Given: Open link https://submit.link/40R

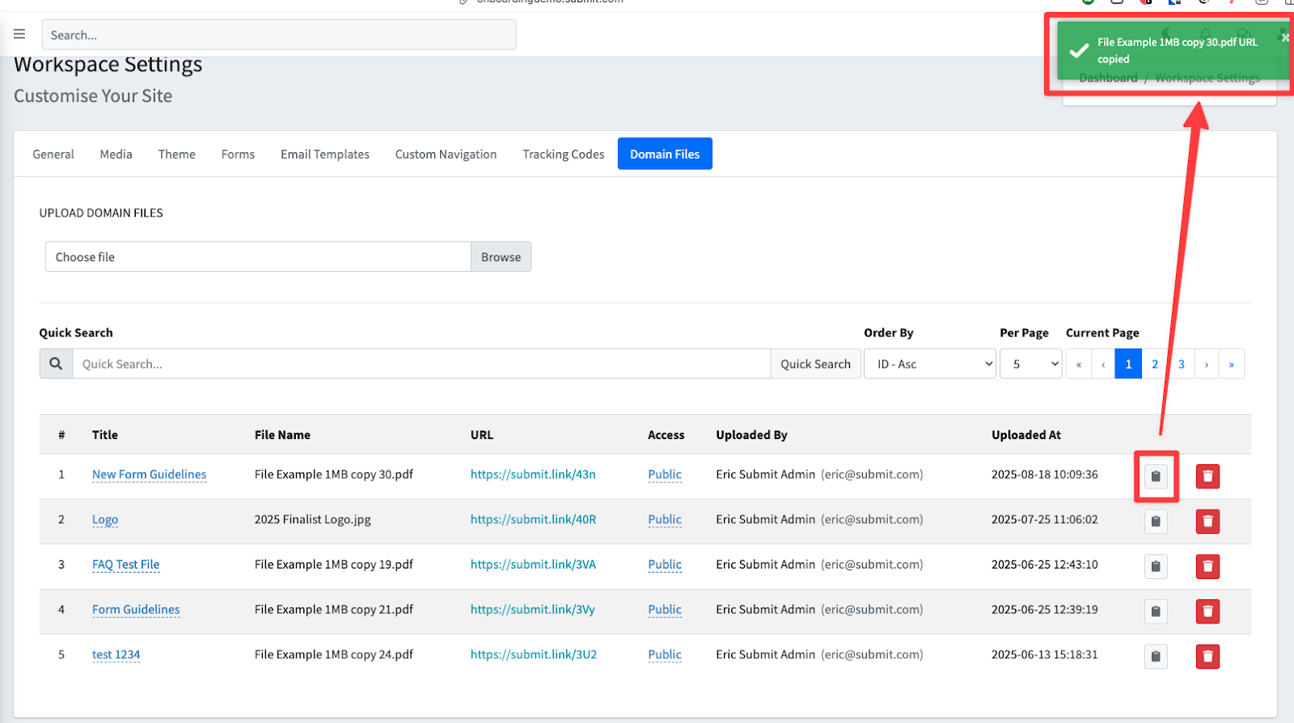Looking at the screenshot, I should pos(533,519).
